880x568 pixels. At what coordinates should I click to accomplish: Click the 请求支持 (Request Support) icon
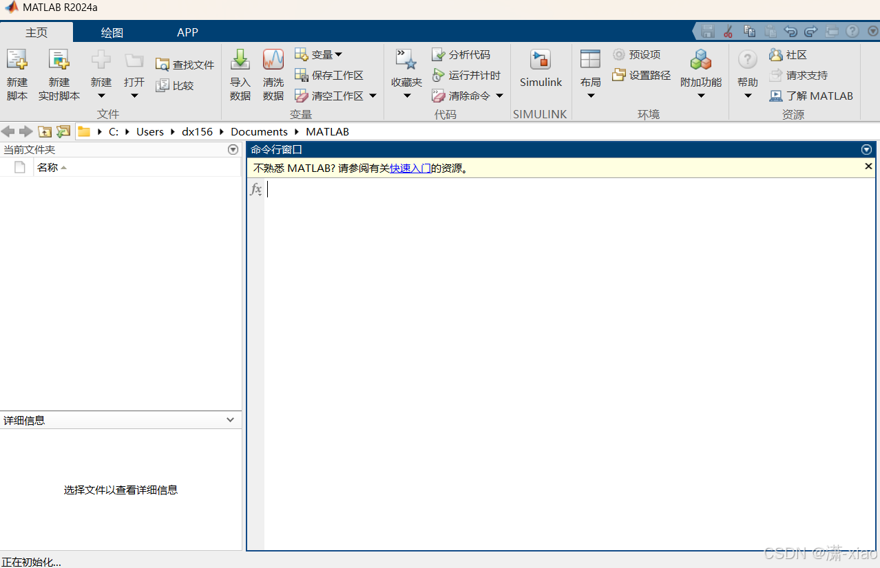click(776, 75)
